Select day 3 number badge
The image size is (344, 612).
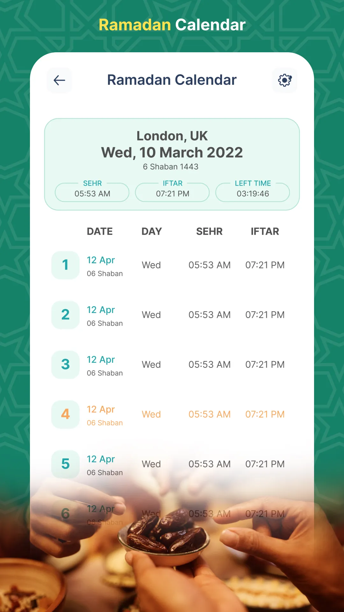(65, 365)
